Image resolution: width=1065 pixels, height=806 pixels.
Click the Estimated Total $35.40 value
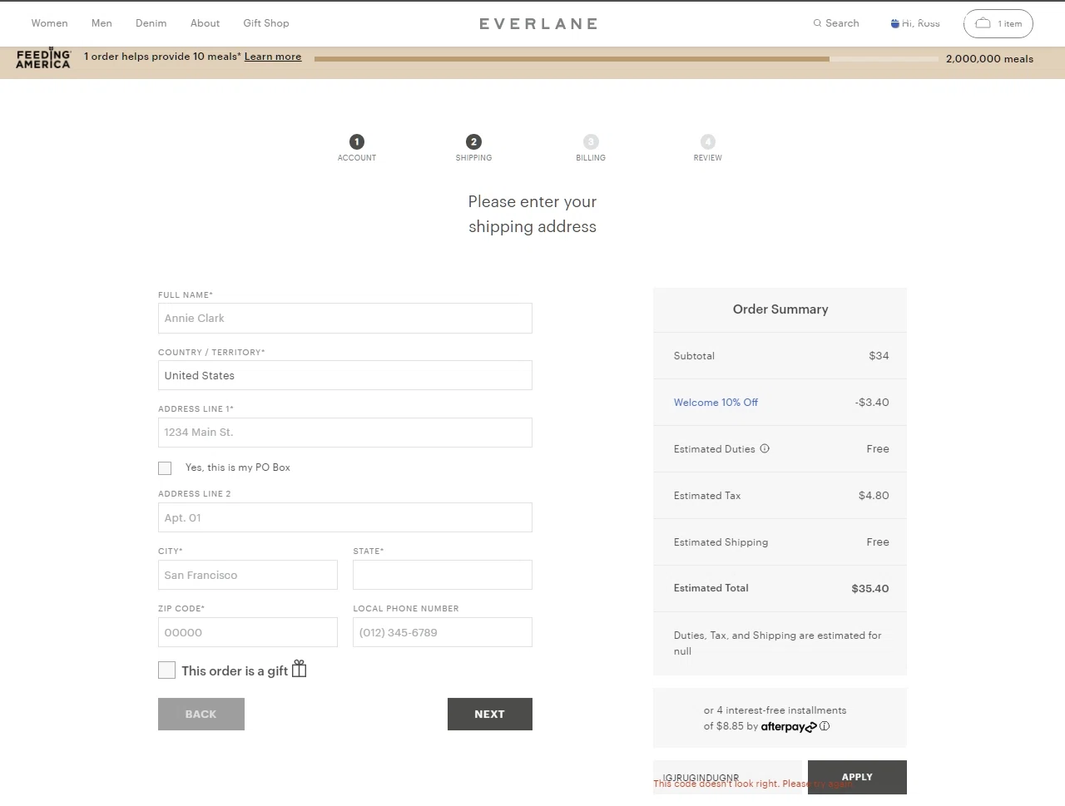[x=870, y=588]
